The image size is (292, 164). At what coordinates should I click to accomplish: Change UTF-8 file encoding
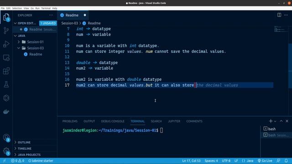tap(226, 161)
